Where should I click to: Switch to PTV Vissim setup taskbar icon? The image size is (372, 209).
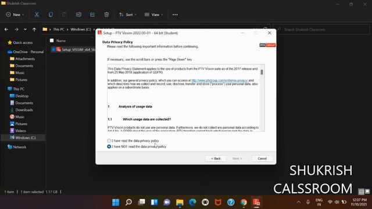pyautogui.click(x=256, y=203)
